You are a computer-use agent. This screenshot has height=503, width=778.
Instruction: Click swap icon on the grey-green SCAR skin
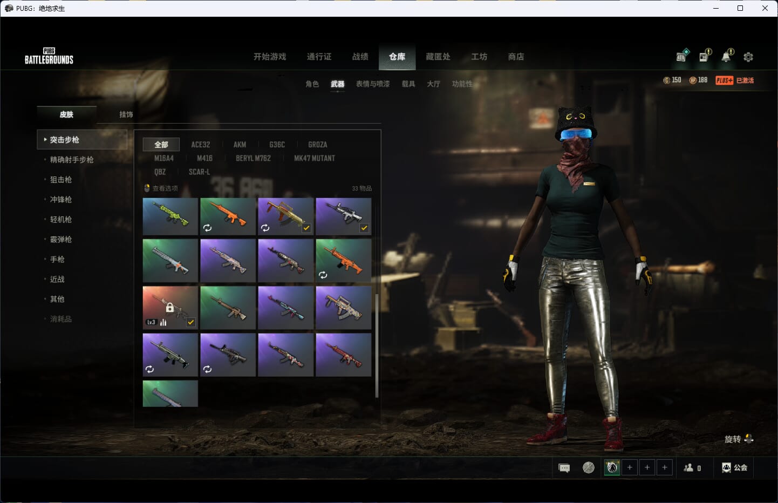(149, 369)
